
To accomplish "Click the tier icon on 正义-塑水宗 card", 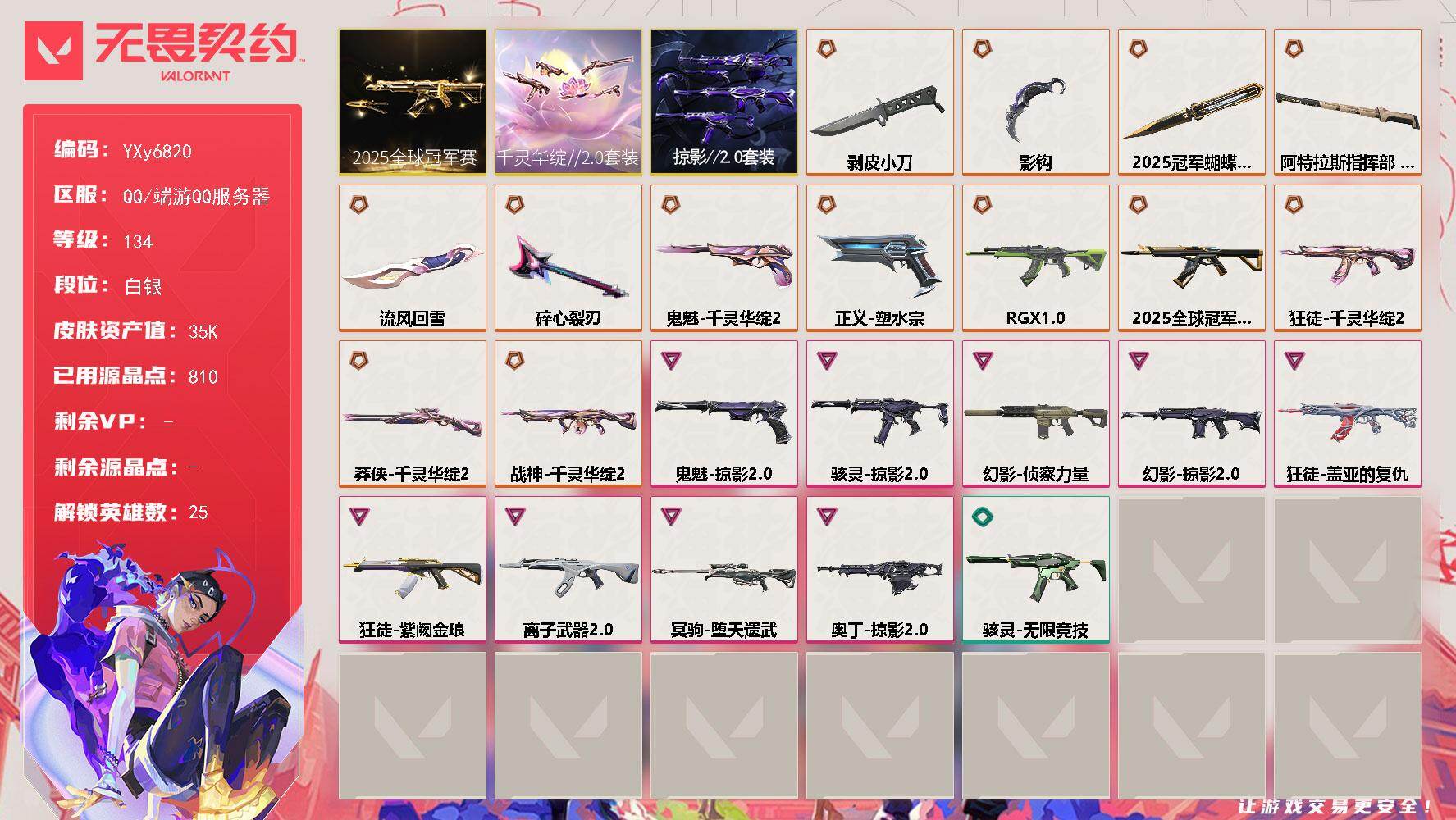I will (x=826, y=204).
